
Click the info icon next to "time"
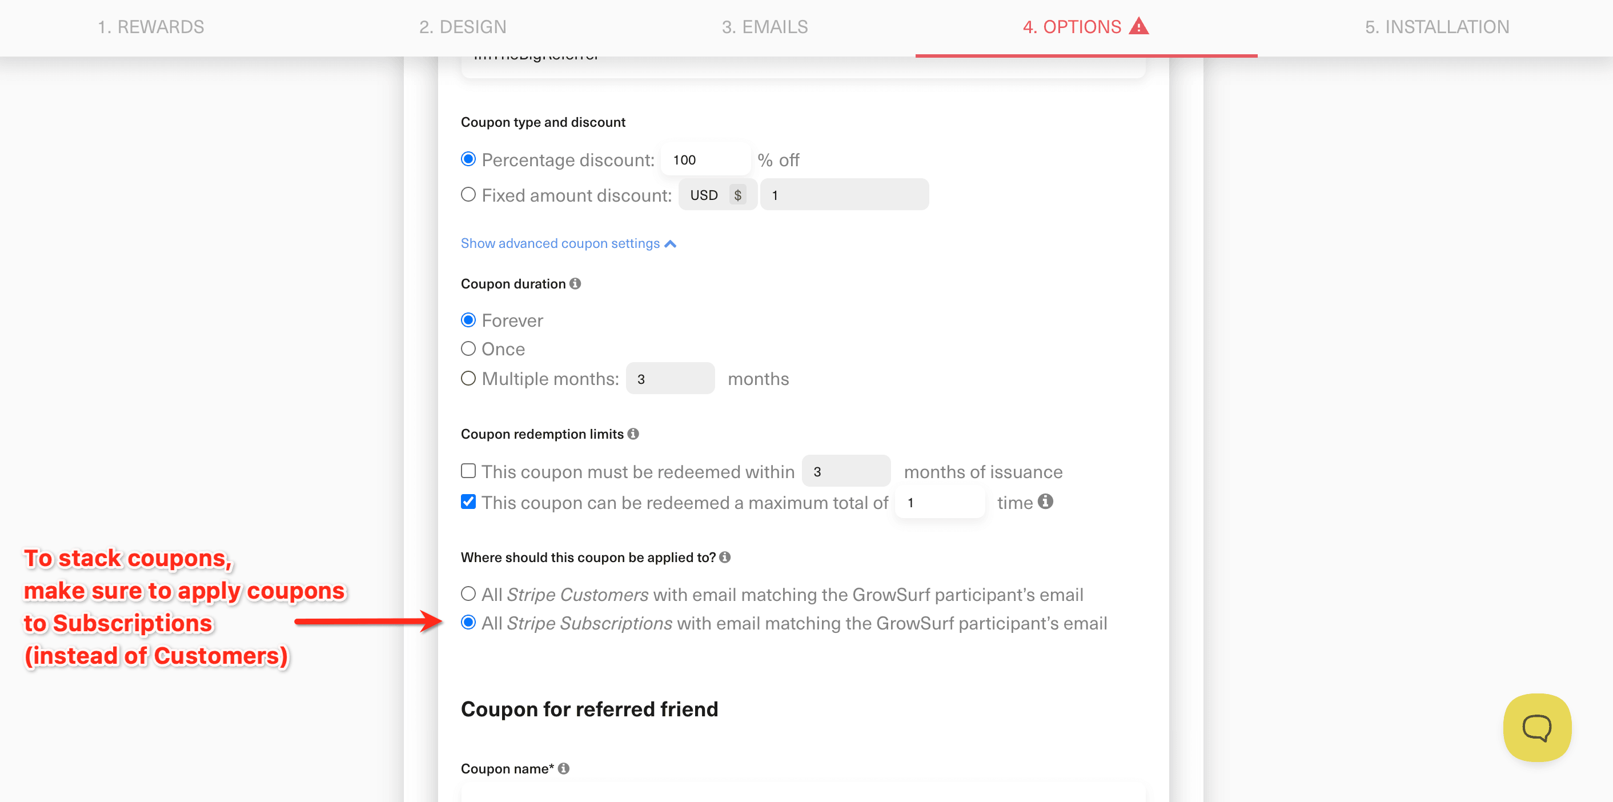pos(1046,502)
